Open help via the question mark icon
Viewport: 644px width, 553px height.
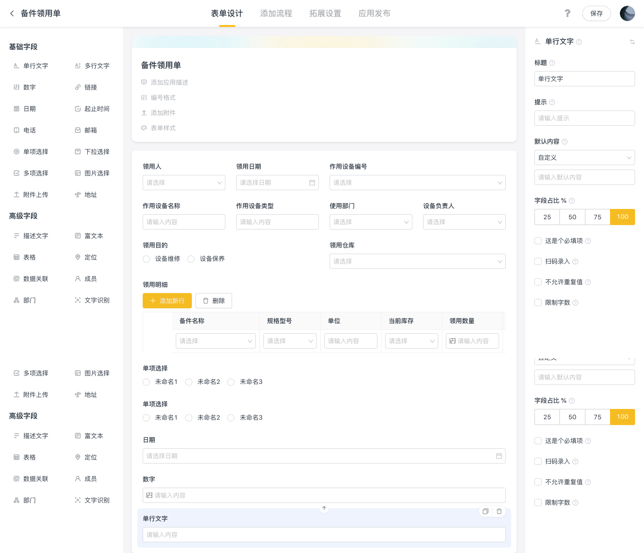click(x=568, y=13)
